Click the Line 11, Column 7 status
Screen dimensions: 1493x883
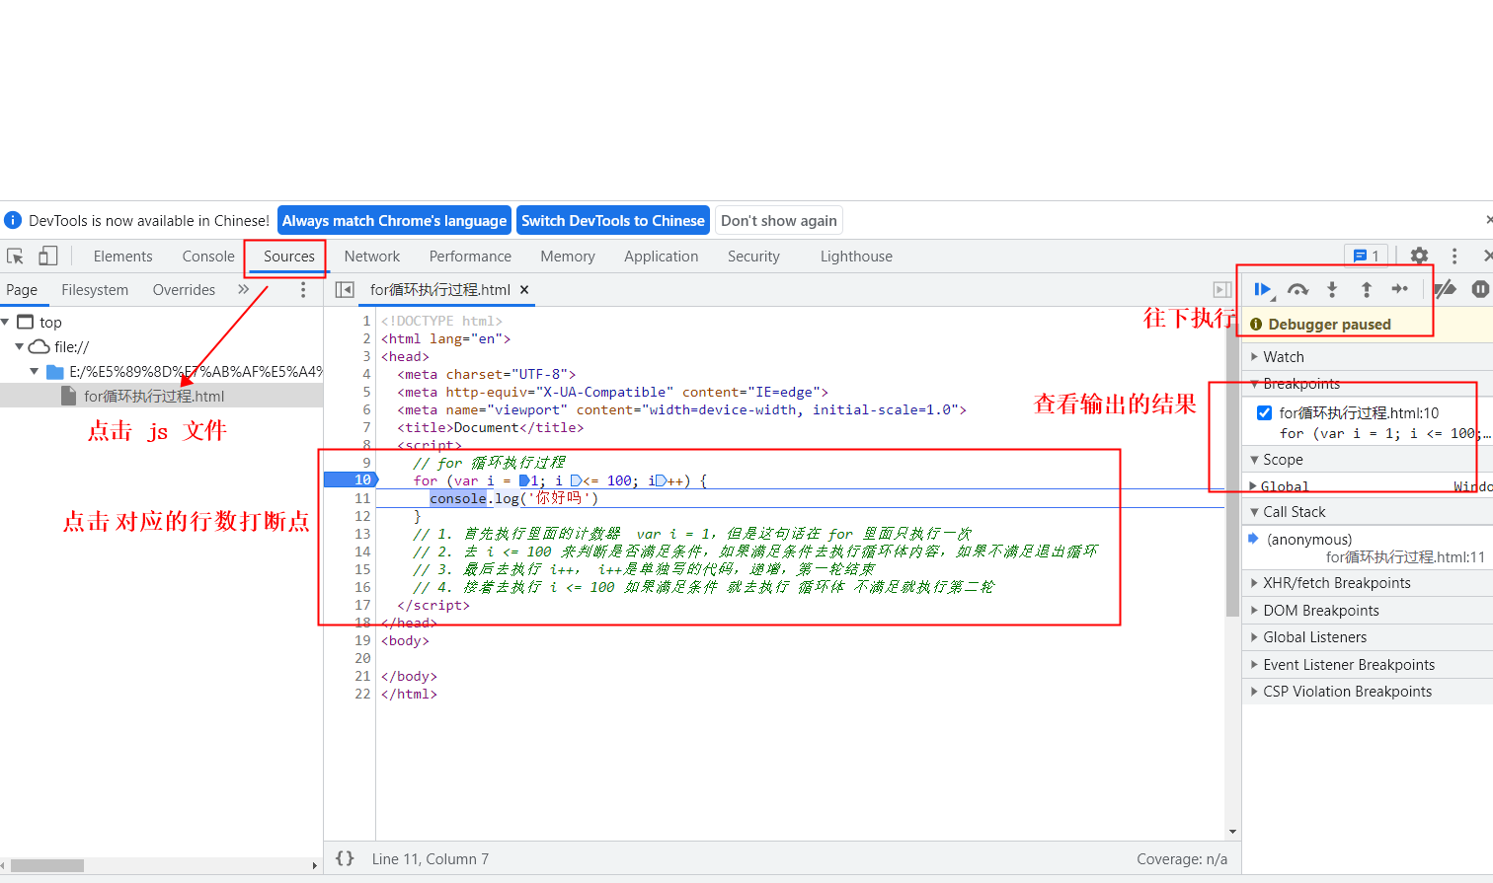pyautogui.click(x=431, y=858)
